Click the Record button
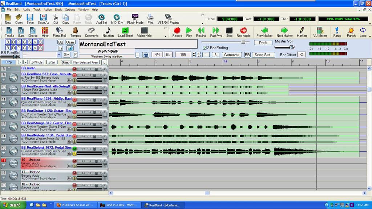This screenshot has width=372, height=209. [177, 32]
